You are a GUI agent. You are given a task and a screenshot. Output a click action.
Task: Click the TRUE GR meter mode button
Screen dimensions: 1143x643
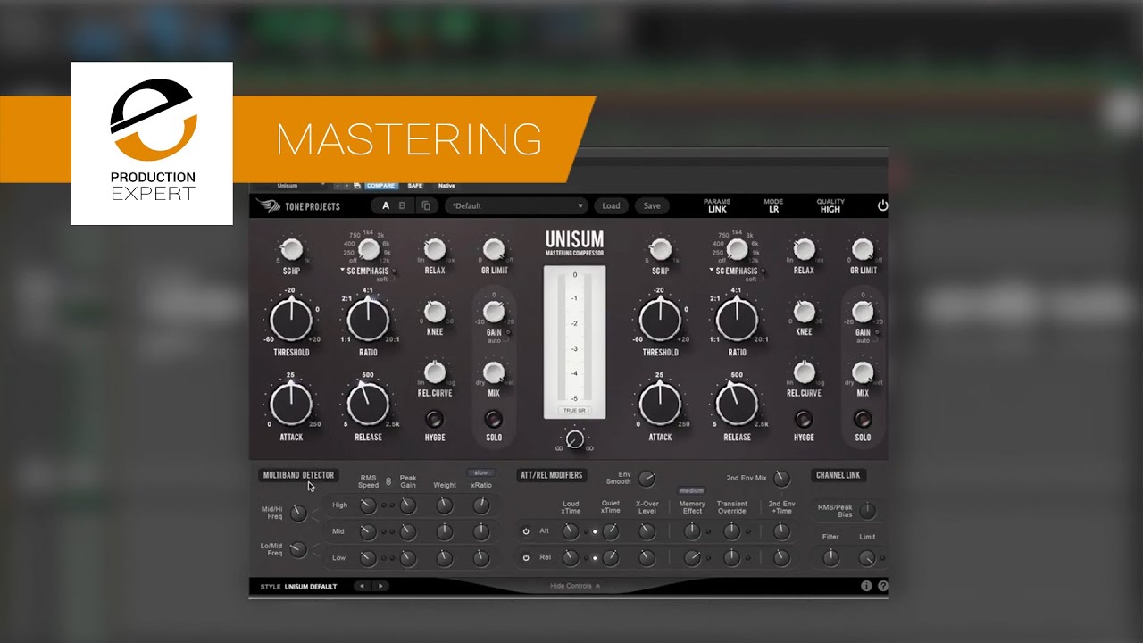(574, 411)
